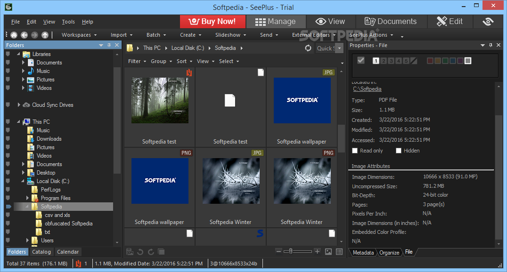507x272 pixels.
Task: Expand the Program Files folder
Action: 27,198
